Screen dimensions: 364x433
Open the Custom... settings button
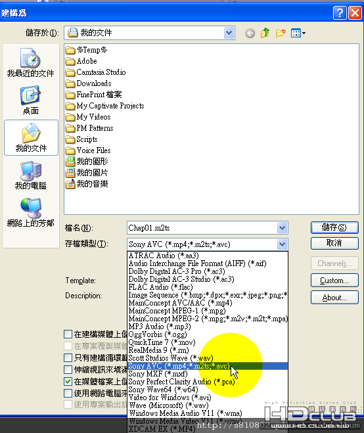click(334, 281)
